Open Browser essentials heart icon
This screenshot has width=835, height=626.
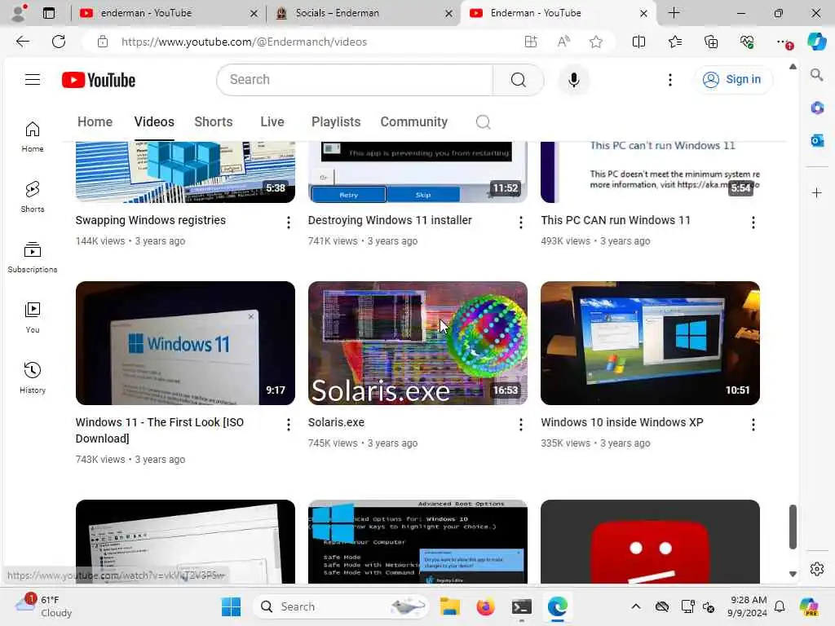tap(747, 42)
